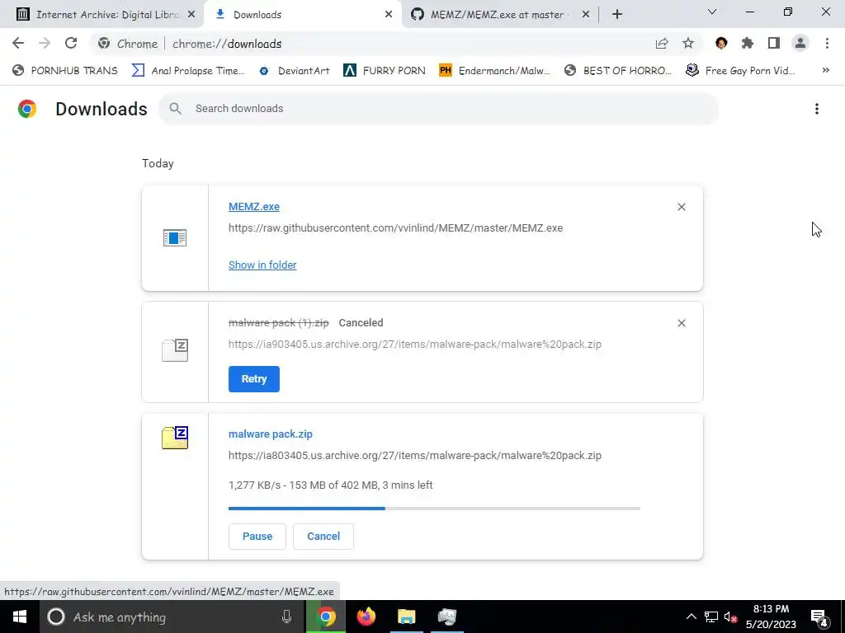The image size is (845, 633).
Task: Click the Chrome logo beside Downloads
Action: (27, 109)
